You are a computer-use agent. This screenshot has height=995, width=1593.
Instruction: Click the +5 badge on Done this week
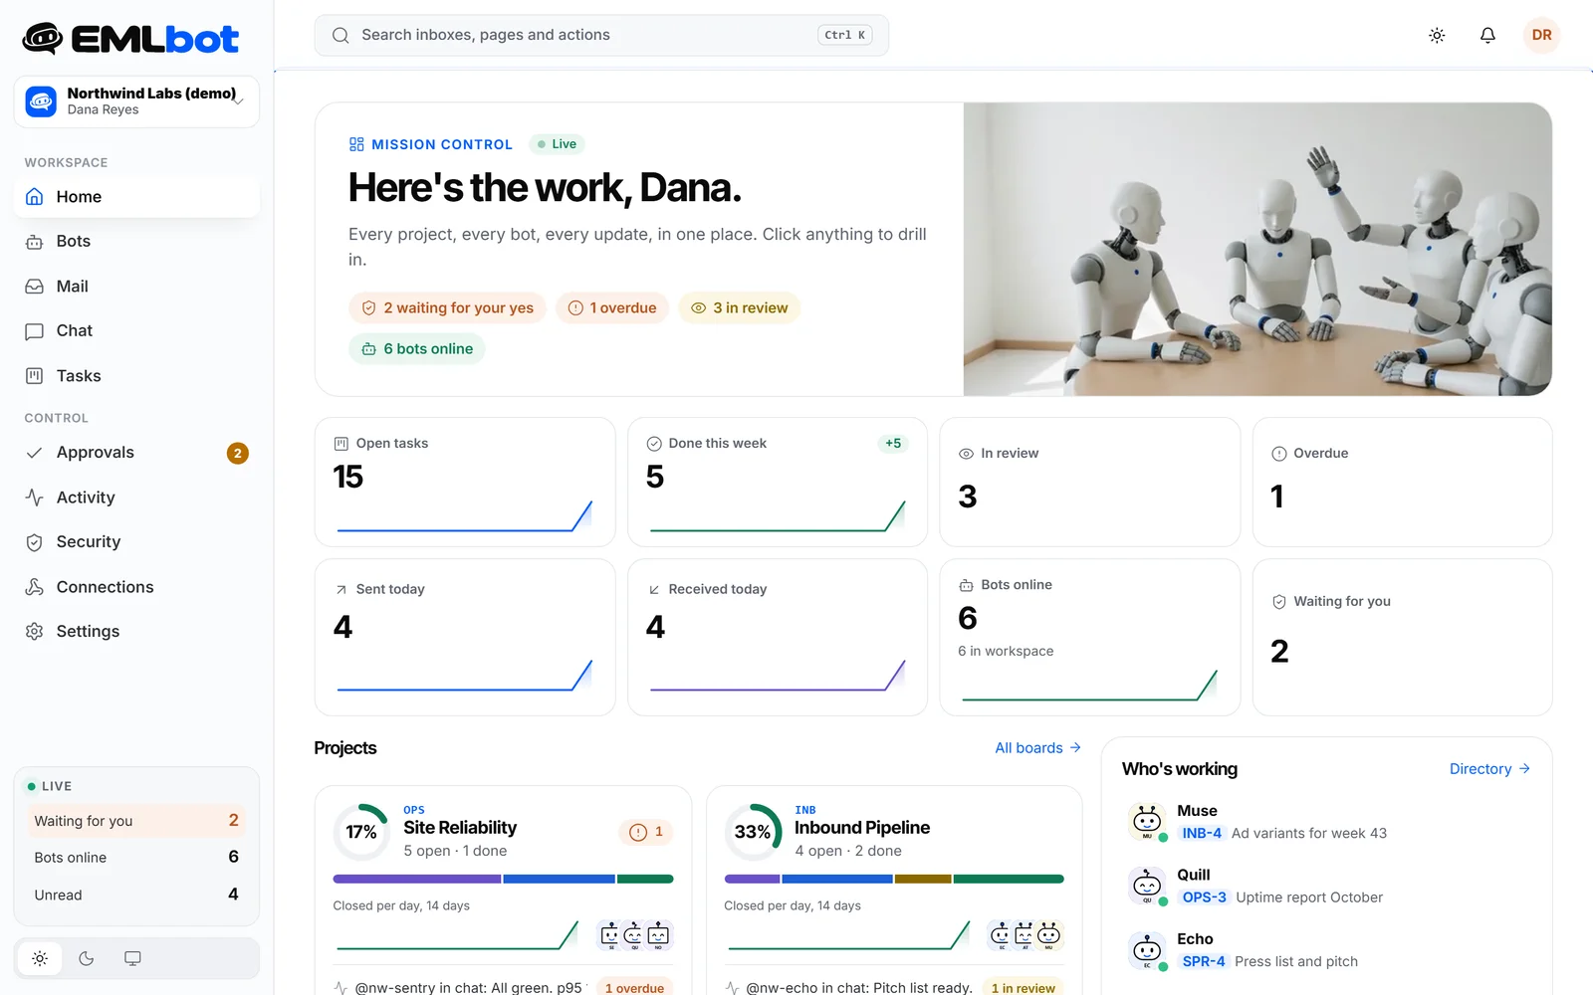pyautogui.click(x=893, y=444)
